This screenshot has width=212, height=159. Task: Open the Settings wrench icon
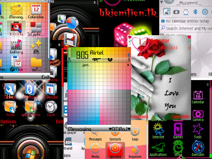pyautogui.click(x=10, y=89)
